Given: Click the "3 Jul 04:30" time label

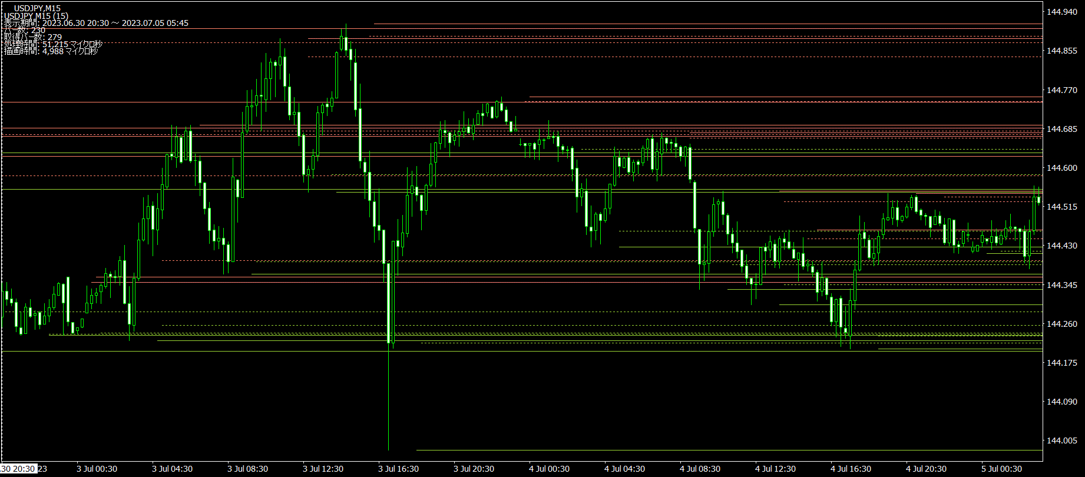Looking at the screenshot, I should coord(173,469).
